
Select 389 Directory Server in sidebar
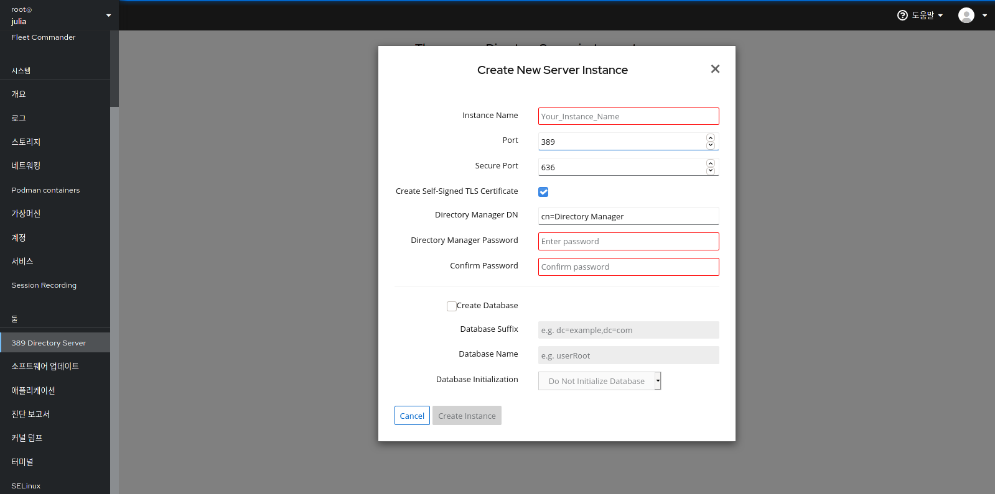pos(55,343)
